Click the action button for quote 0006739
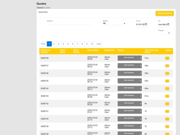This screenshot has width=180, height=135. click(167, 126)
